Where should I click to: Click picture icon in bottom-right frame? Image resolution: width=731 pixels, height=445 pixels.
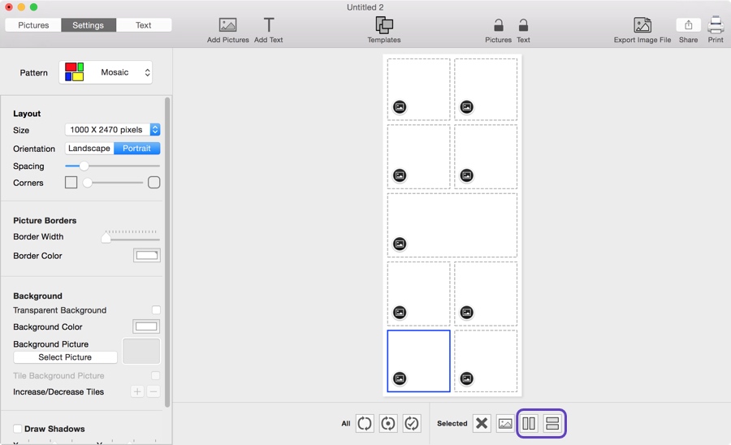pyautogui.click(x=467, y=378)
